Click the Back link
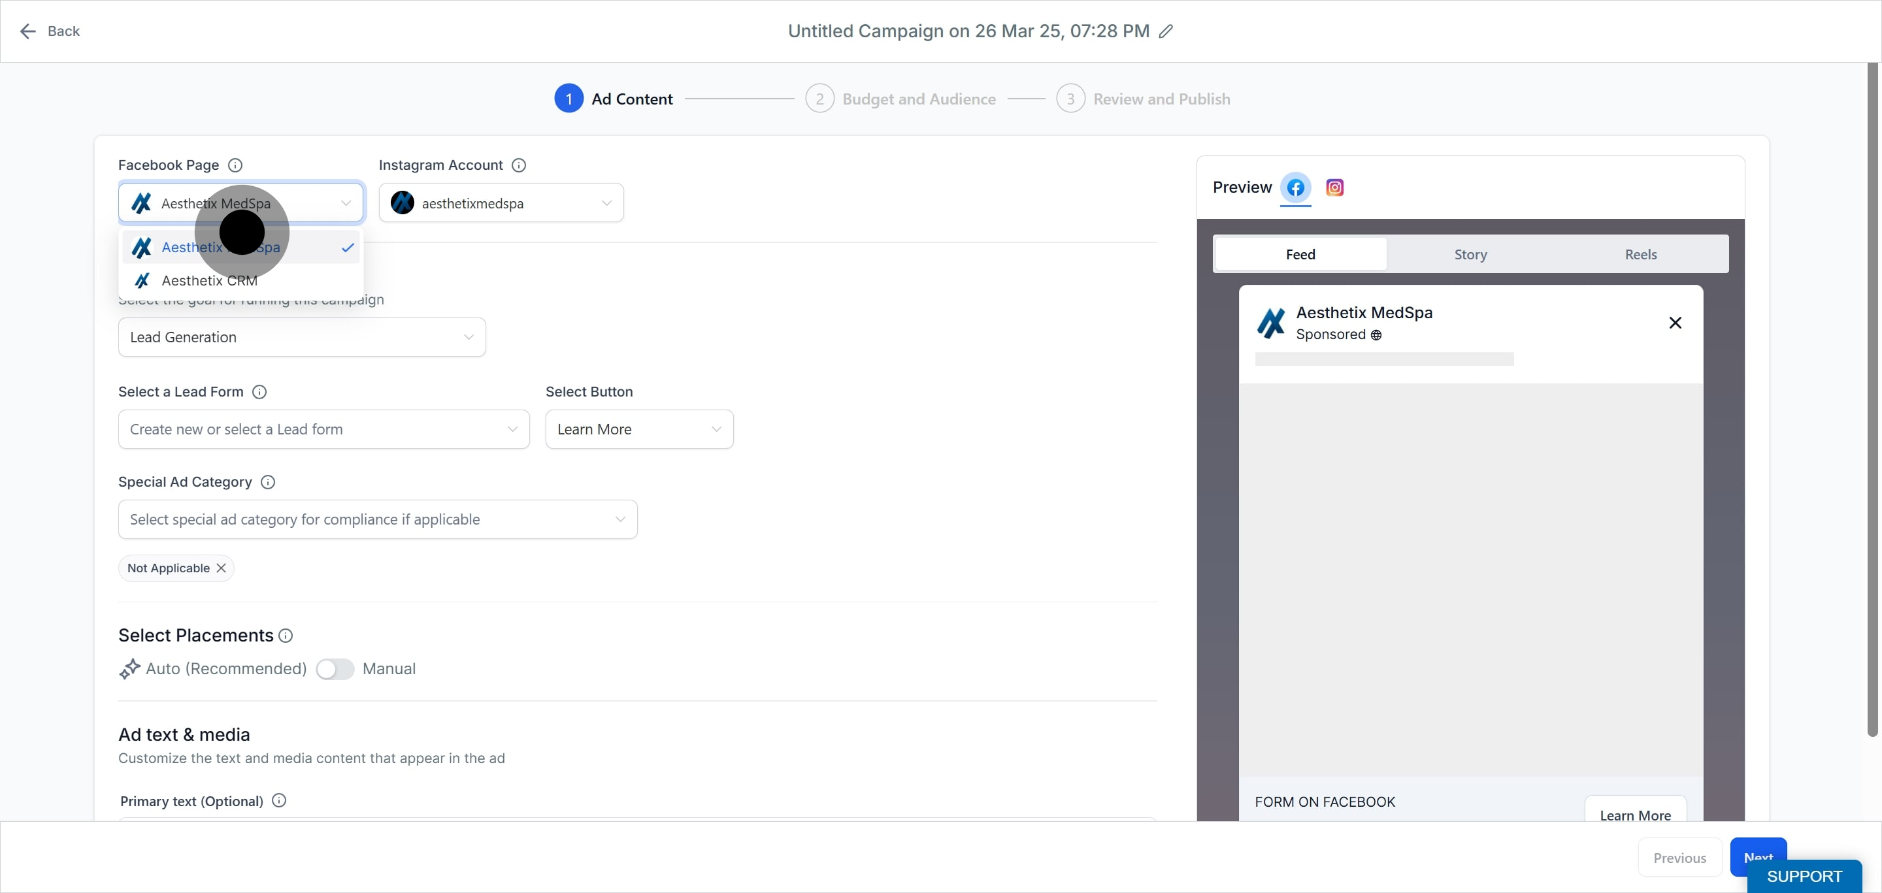The height and width of the screenshot is (893, 1882). click(50, 31)
